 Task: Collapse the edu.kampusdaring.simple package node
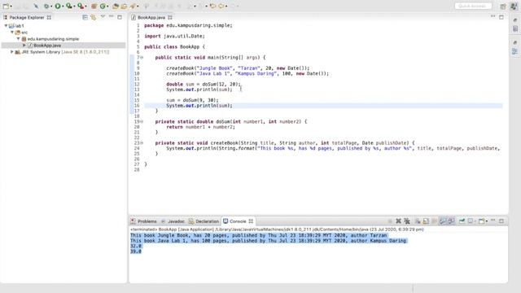coord(19,39)
